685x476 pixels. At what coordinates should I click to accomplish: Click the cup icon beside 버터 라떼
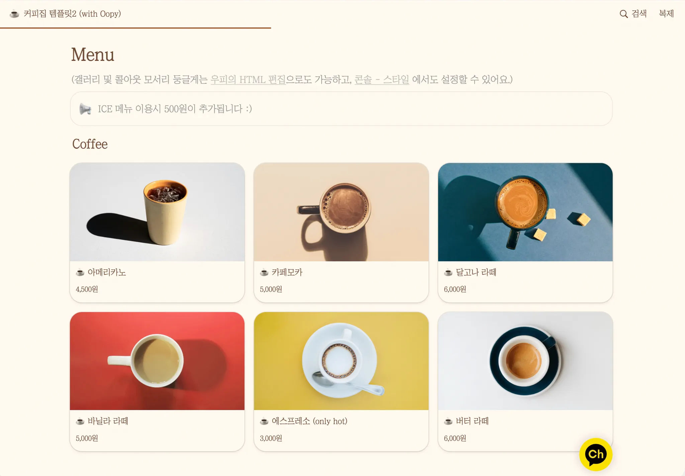point(448,421)
